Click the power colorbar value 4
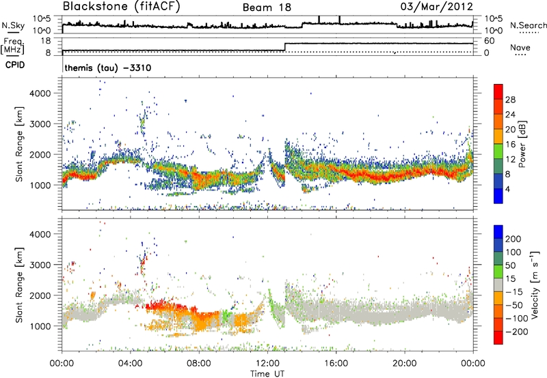This screenshot has height=378, width=547. tap(507, 189)
